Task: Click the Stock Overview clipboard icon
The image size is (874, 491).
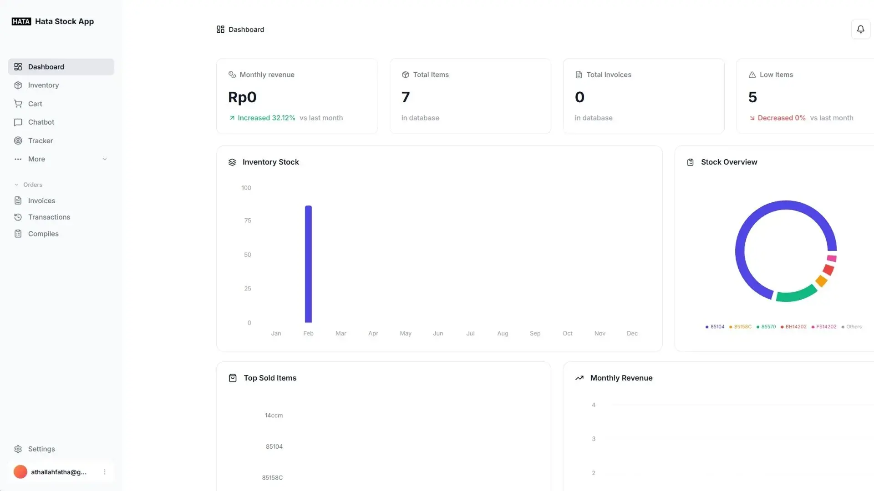Action: point(691,162)
